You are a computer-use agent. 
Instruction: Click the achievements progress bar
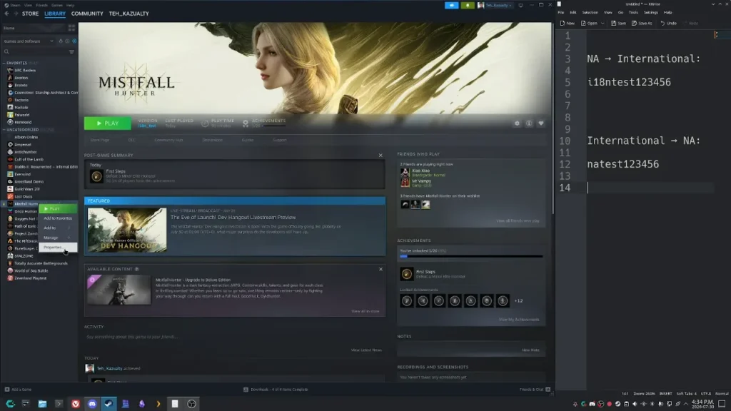click(471, 256)
